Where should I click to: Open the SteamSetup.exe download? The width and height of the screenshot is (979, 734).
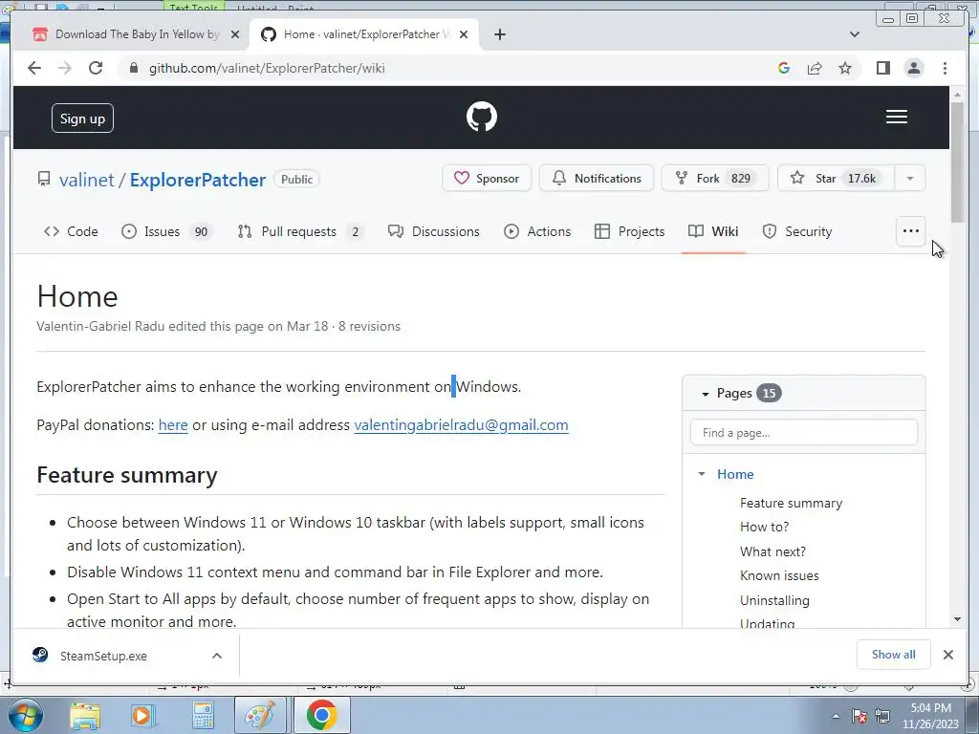(103, 656)
